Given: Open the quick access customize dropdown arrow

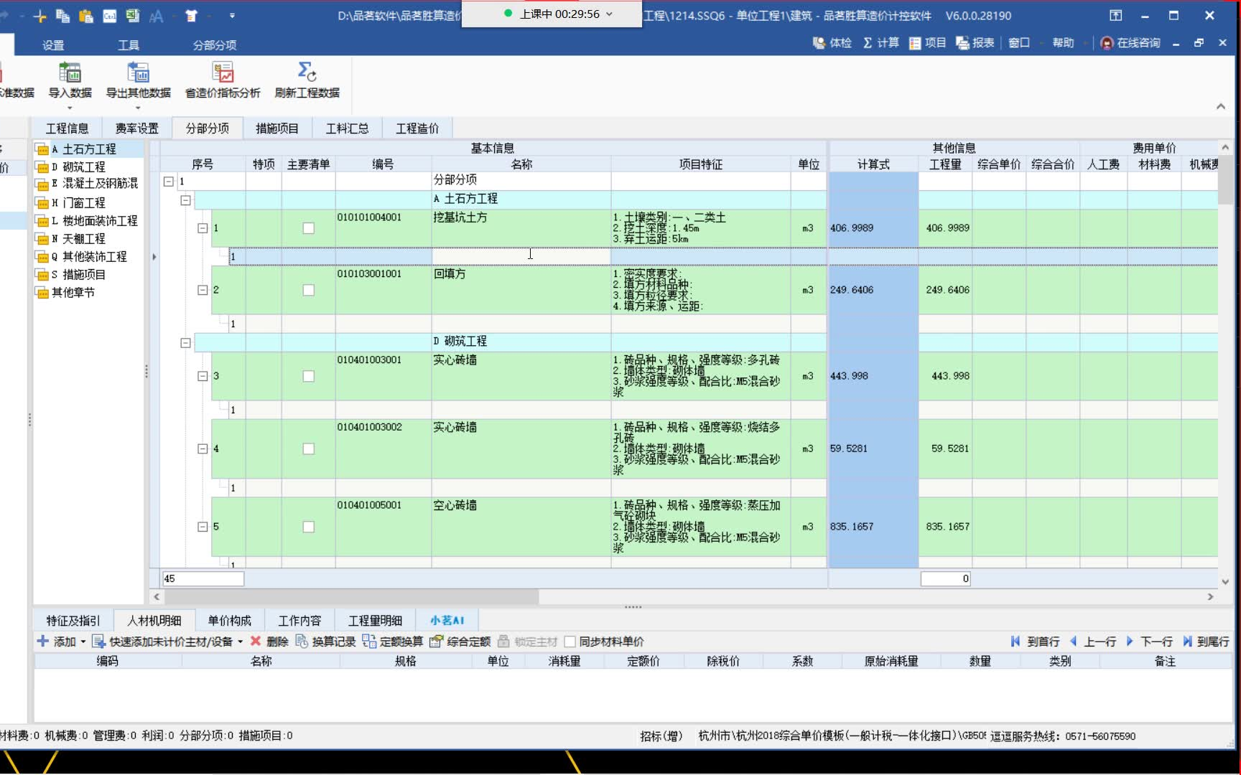Looking at the screenshot, I should (232, 16).
